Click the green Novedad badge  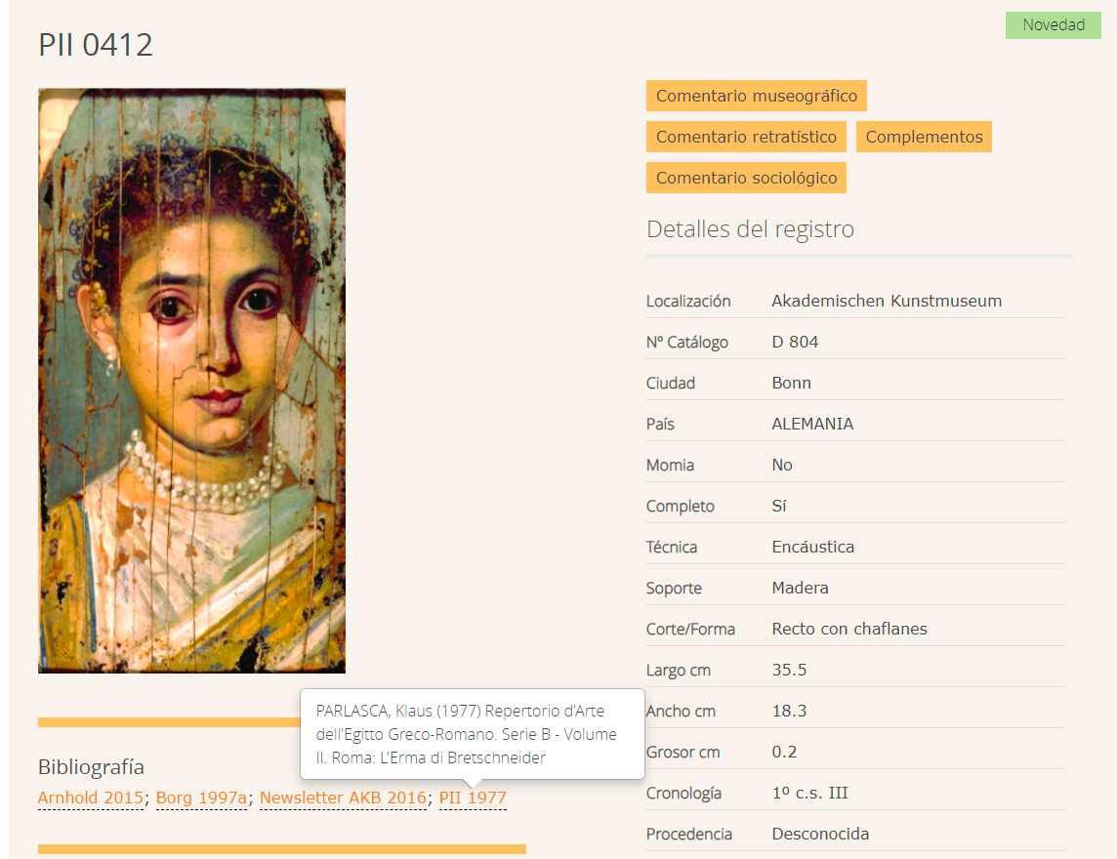click(x=1054, y=25)
